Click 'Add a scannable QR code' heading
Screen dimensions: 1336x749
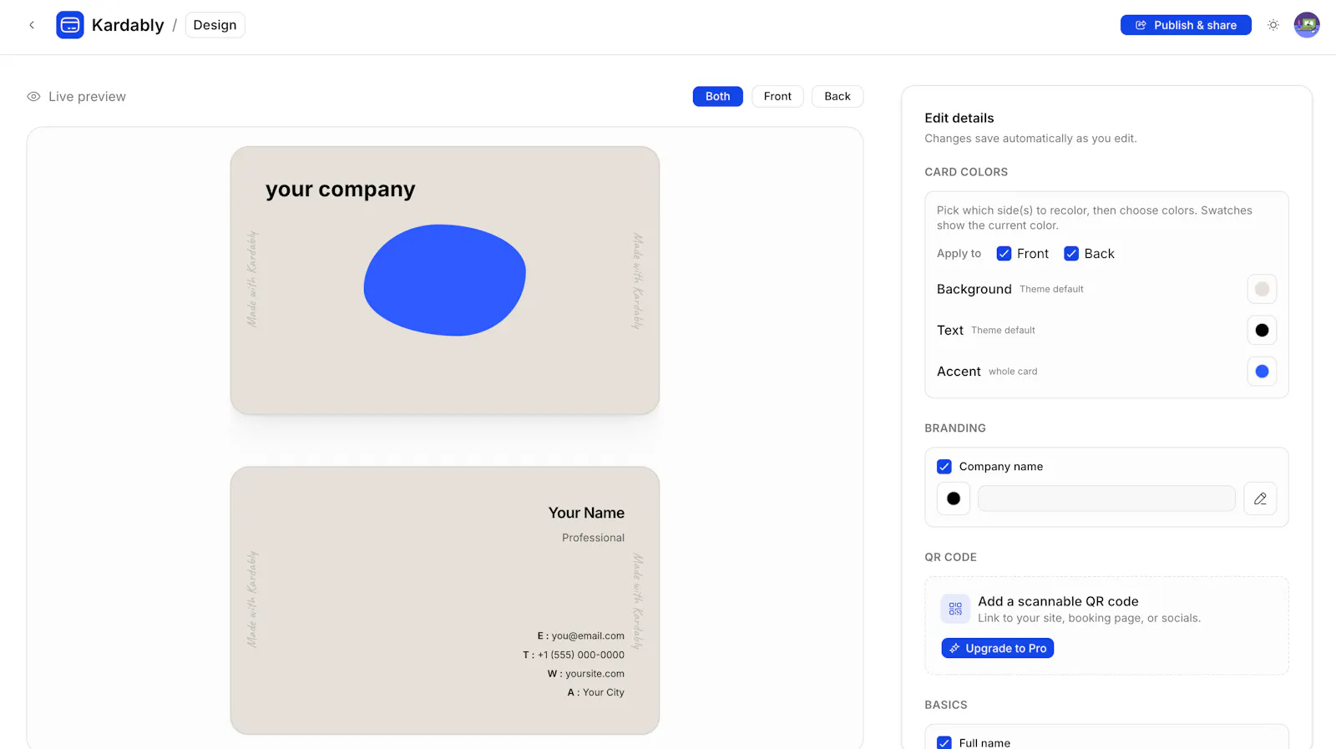pyautogui.click(x=1058, y=601)
